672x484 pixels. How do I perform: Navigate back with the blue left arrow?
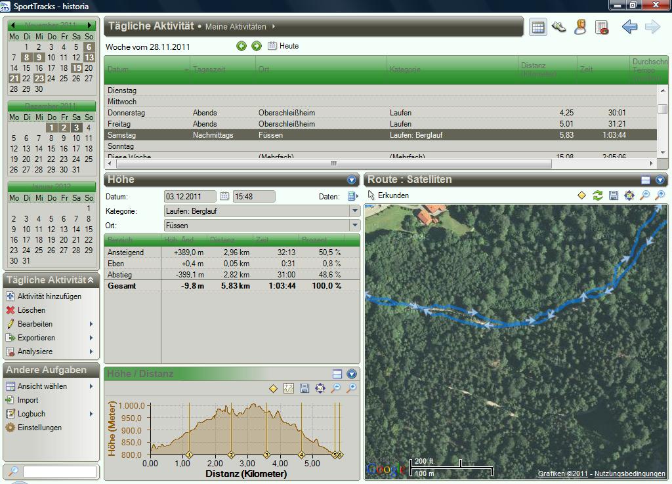[629, 27]
